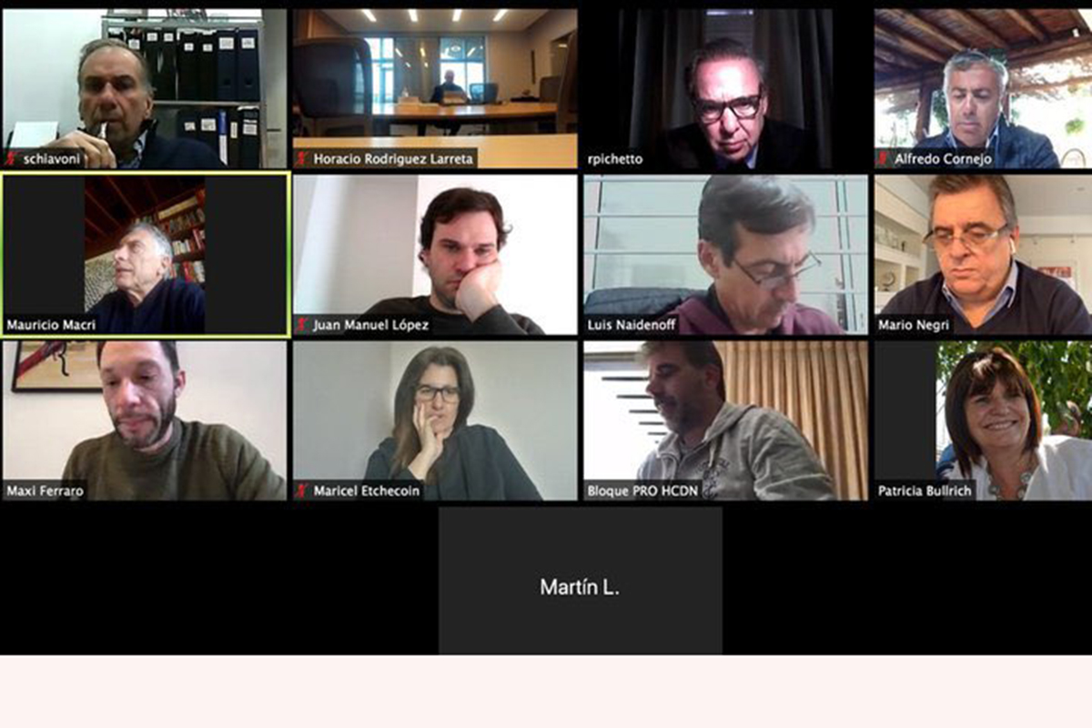
Task: Select the Horacio Rodriguez Larreta video tile
Action: coord(435,89)
